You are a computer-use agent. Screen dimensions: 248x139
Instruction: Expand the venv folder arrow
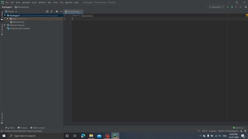point(7,19)
